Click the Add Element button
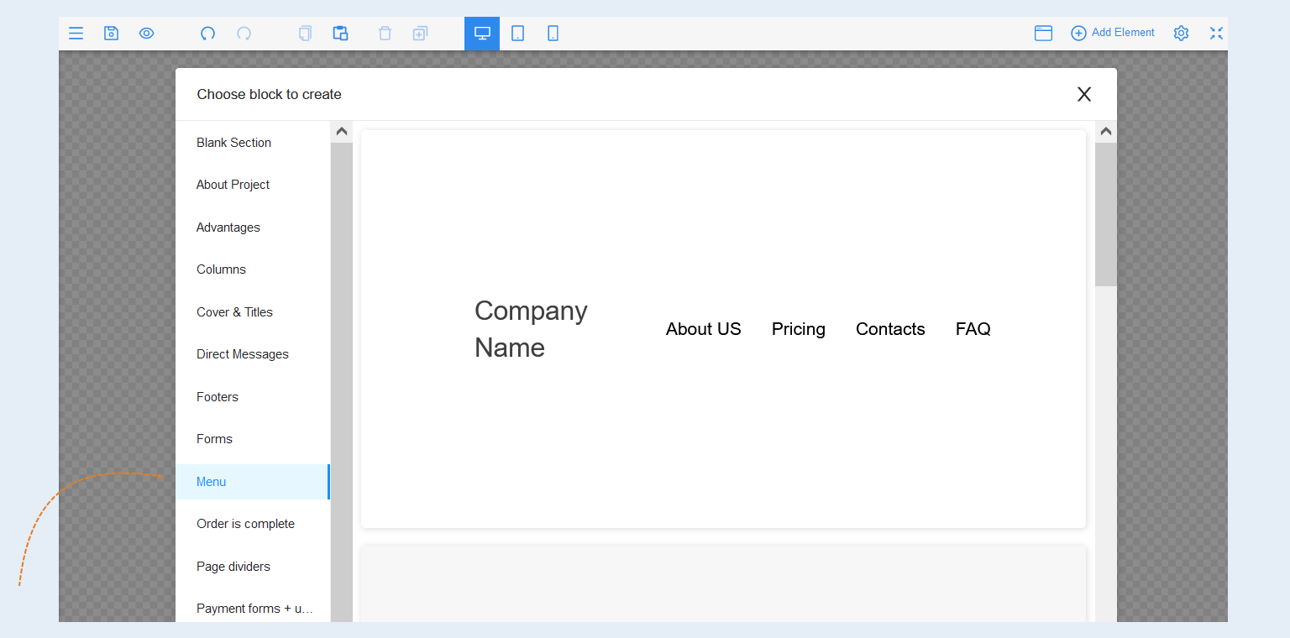 [1113, 33]
